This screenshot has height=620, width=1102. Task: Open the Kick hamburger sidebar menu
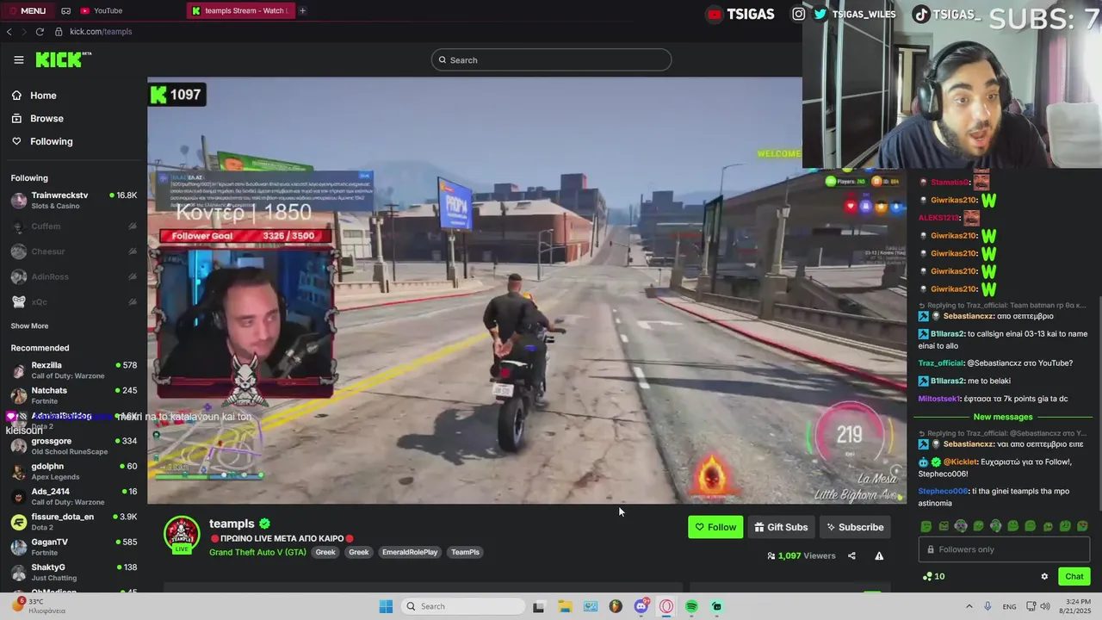(x=18, y=59)
